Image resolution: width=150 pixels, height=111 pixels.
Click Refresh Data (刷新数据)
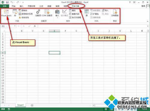coord(95,17)
